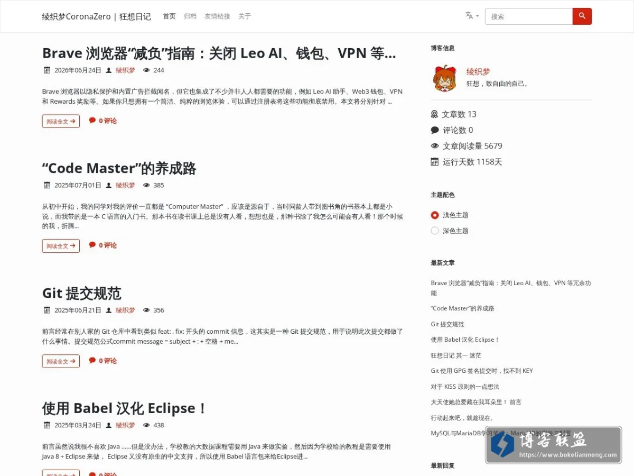Focus the 搜索 search input field
Viewport: 634px width, 476px height.
(x=529, y=16)
